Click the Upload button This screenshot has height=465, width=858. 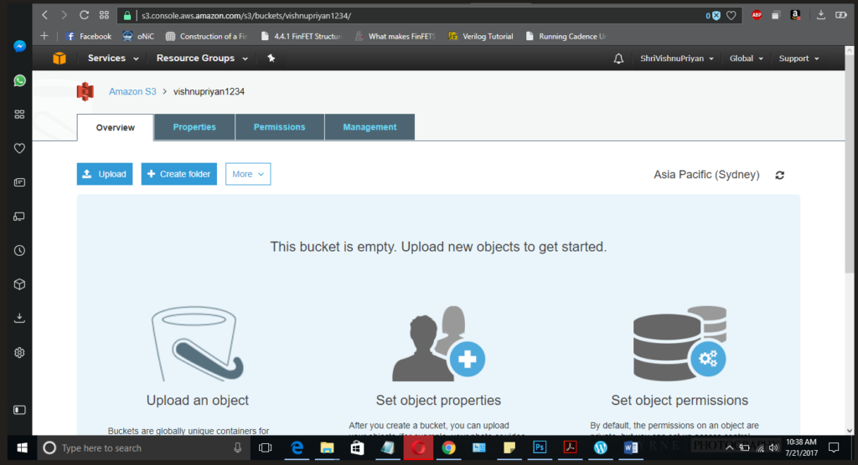(x=105, y=174)
